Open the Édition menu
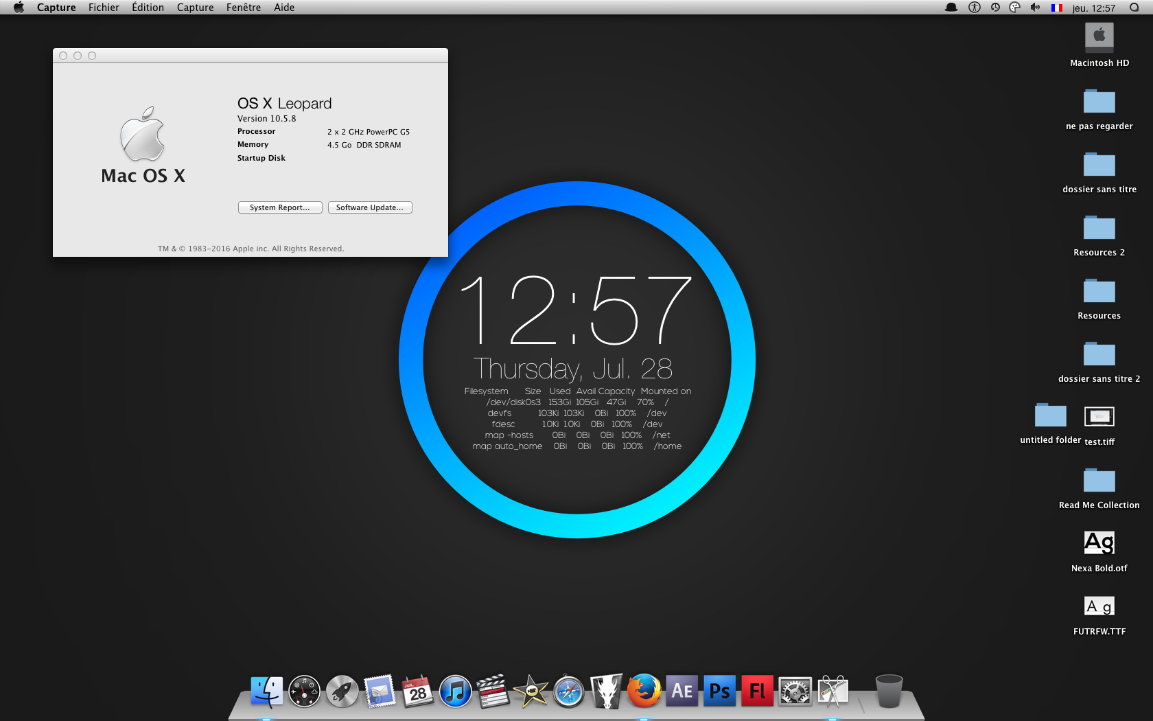Screen dimensions: 1153x721 (x=148, y=8)
